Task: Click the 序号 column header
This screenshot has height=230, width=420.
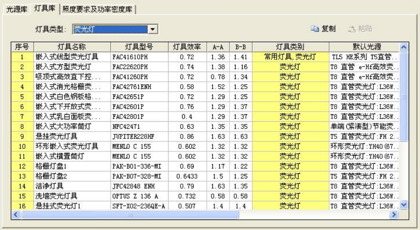Action: tap(22, 47)
